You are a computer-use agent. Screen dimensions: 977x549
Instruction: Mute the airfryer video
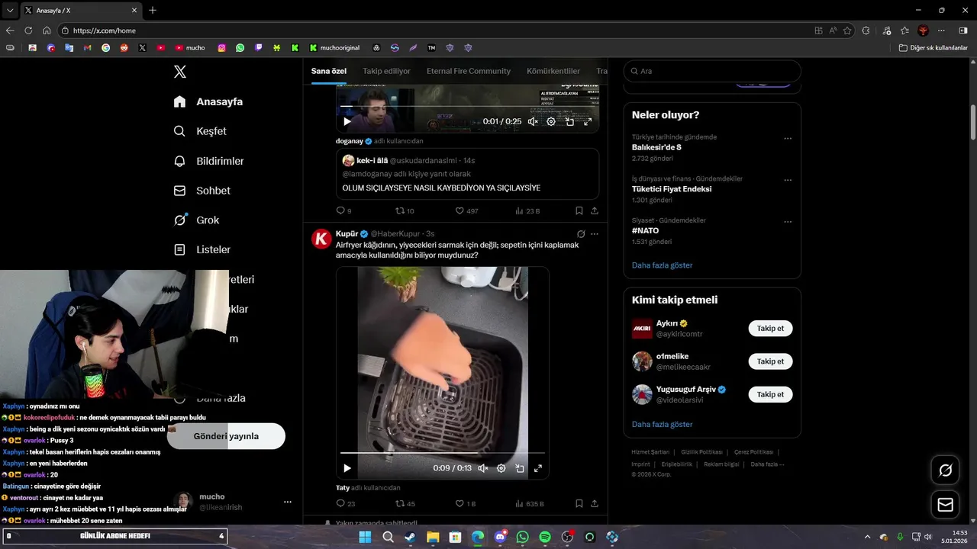[482, 468]
